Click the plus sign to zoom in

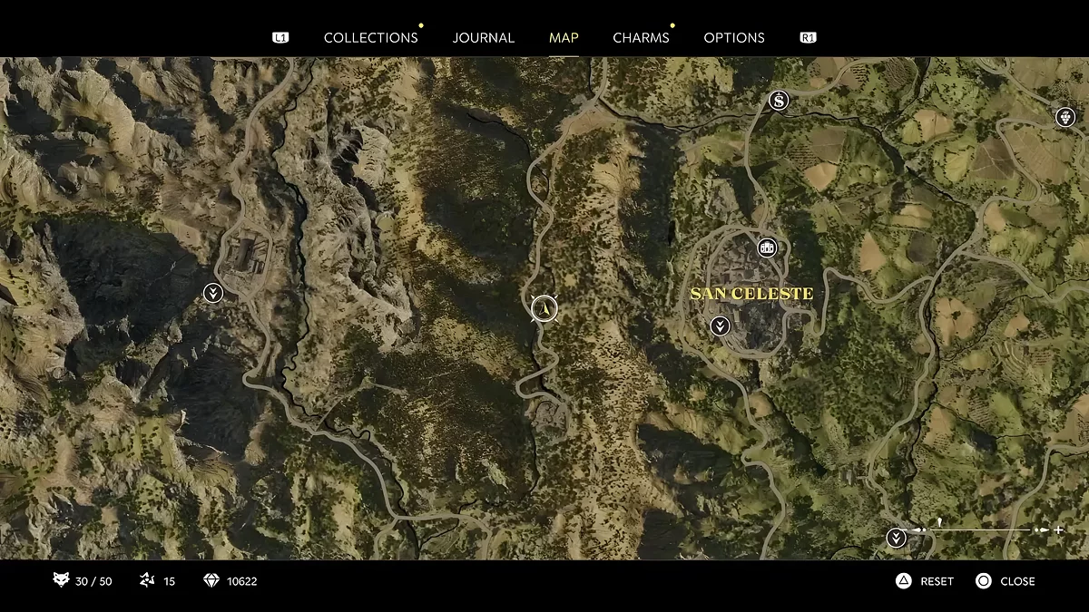[1058, 529]
